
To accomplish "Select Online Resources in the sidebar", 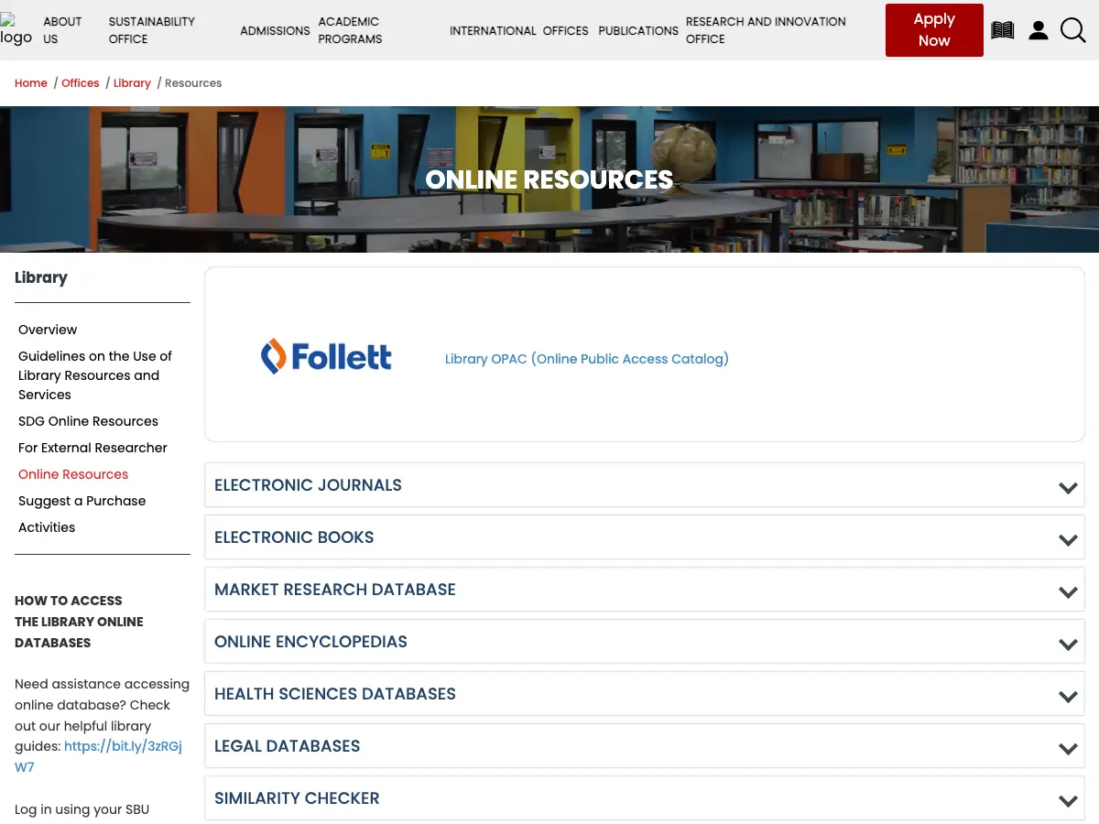I will [x=73, y=474].
